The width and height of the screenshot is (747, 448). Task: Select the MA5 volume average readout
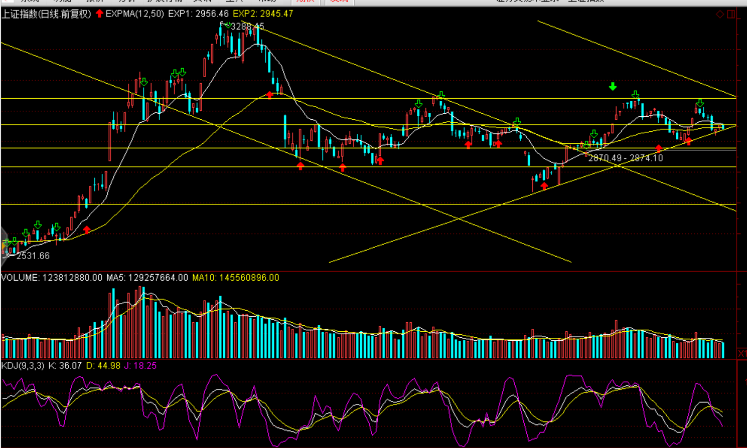point(147,278)
